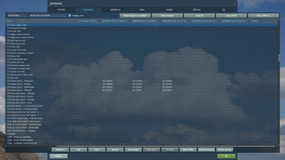
Task: Select FCR Mode Switch - TPM/Left row
Action: [x=142, y=90]
